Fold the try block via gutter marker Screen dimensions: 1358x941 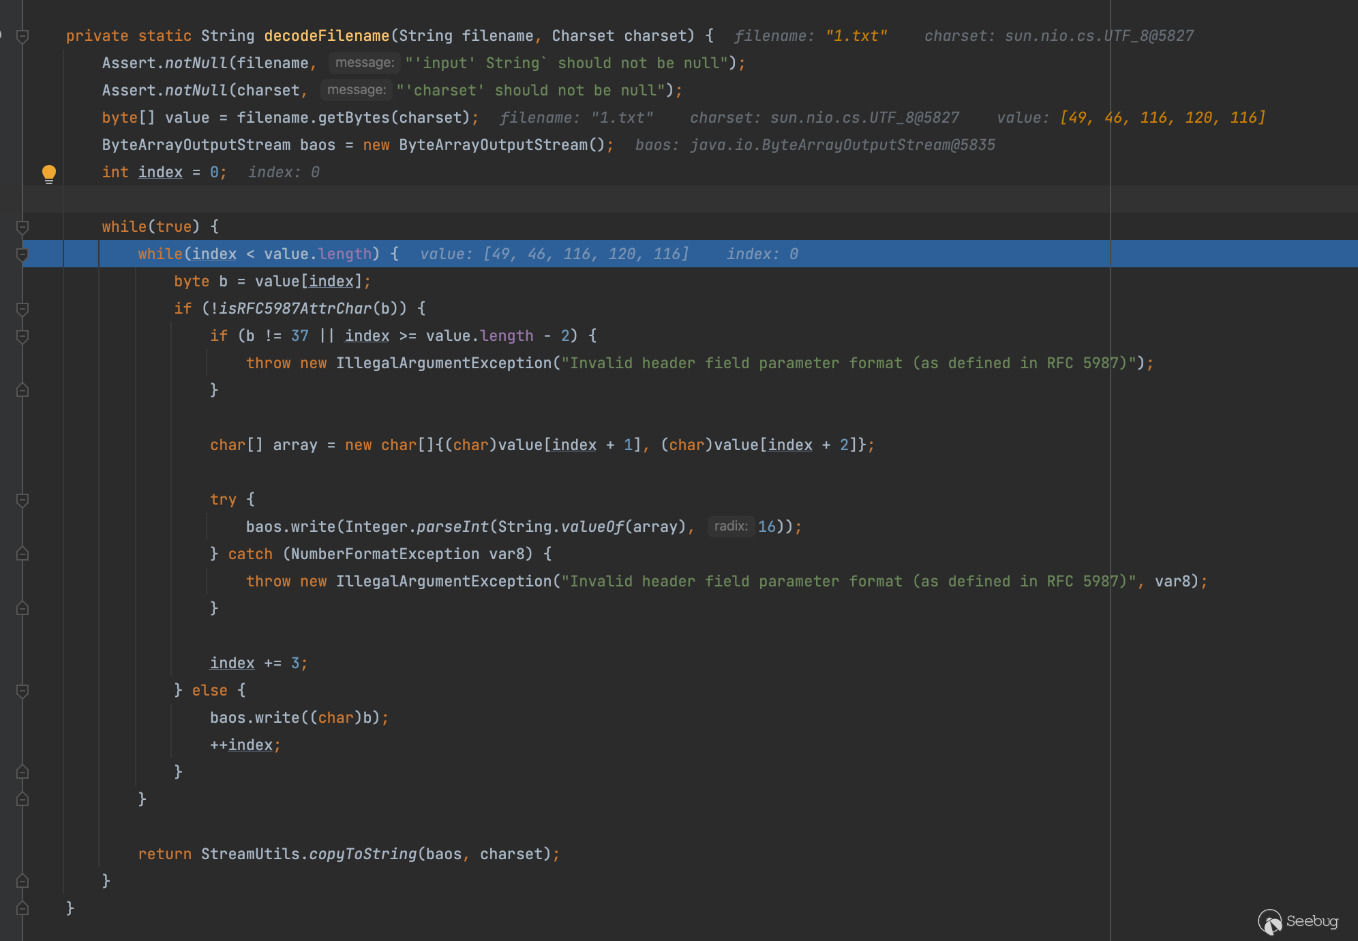coord(22,500)
